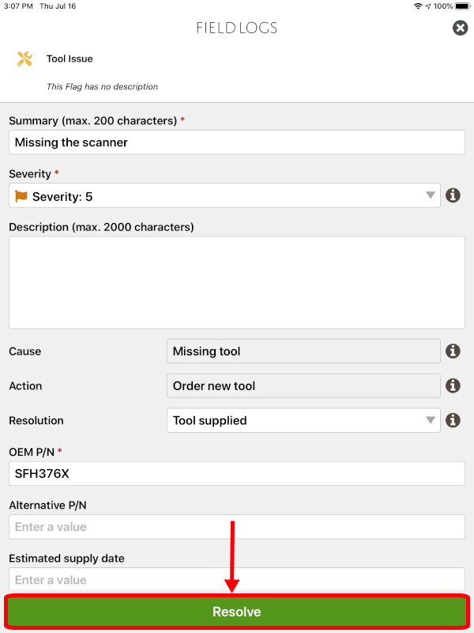
Task: Enter a value in Alternative P/N
Action: coord(237,527)
